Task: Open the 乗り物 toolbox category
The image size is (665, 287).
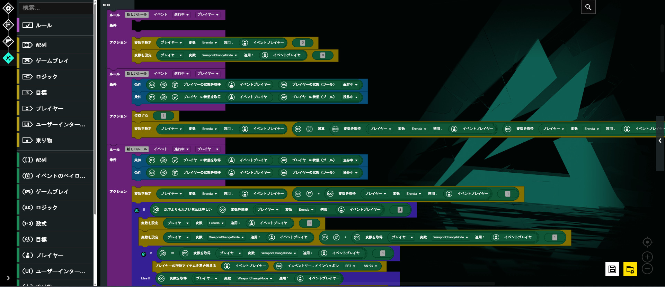Action: tap(44, 140)
